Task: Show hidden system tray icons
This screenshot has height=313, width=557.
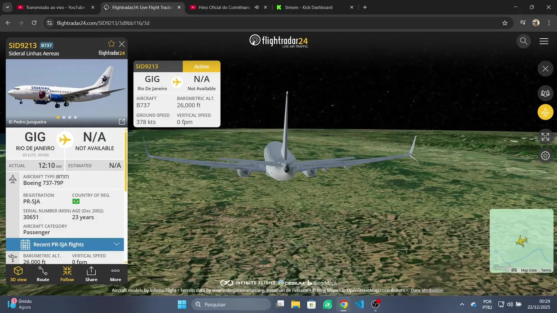Action: coord(462,304)
